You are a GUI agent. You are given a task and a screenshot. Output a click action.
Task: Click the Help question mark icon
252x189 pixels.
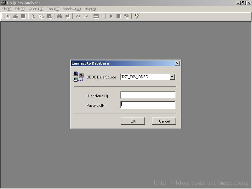coord(136,16)
